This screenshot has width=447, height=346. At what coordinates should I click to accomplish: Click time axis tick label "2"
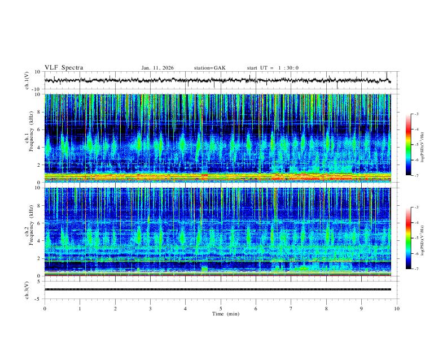(x=115, y=309)
